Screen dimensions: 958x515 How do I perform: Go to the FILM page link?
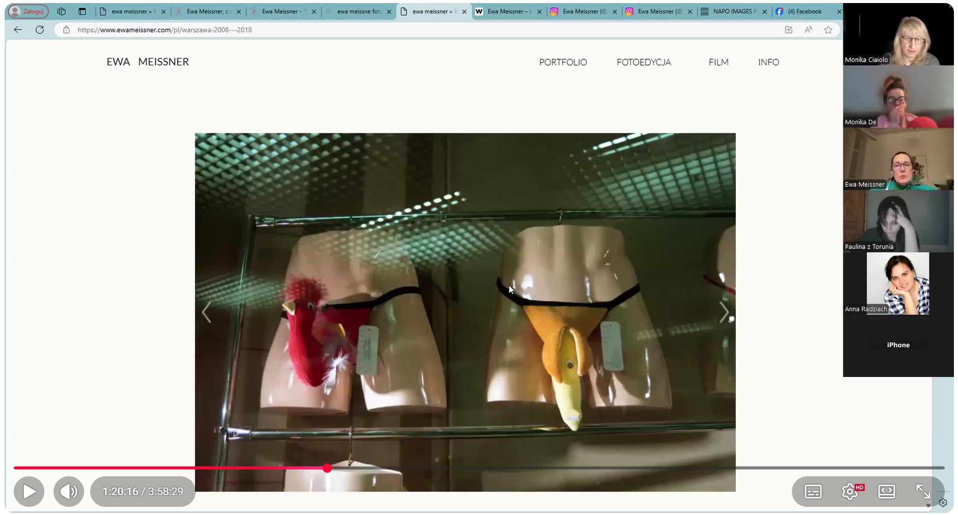pos(719,62)
